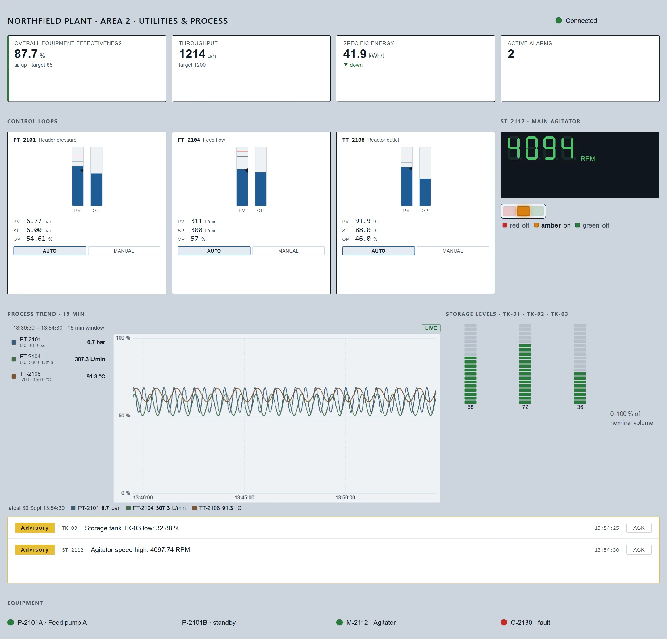Click the amber lamp in the agitator stack light
Image resolution: width=667 pixels, height=639 pixels.
pyautogui.click(x=523, y=211)
